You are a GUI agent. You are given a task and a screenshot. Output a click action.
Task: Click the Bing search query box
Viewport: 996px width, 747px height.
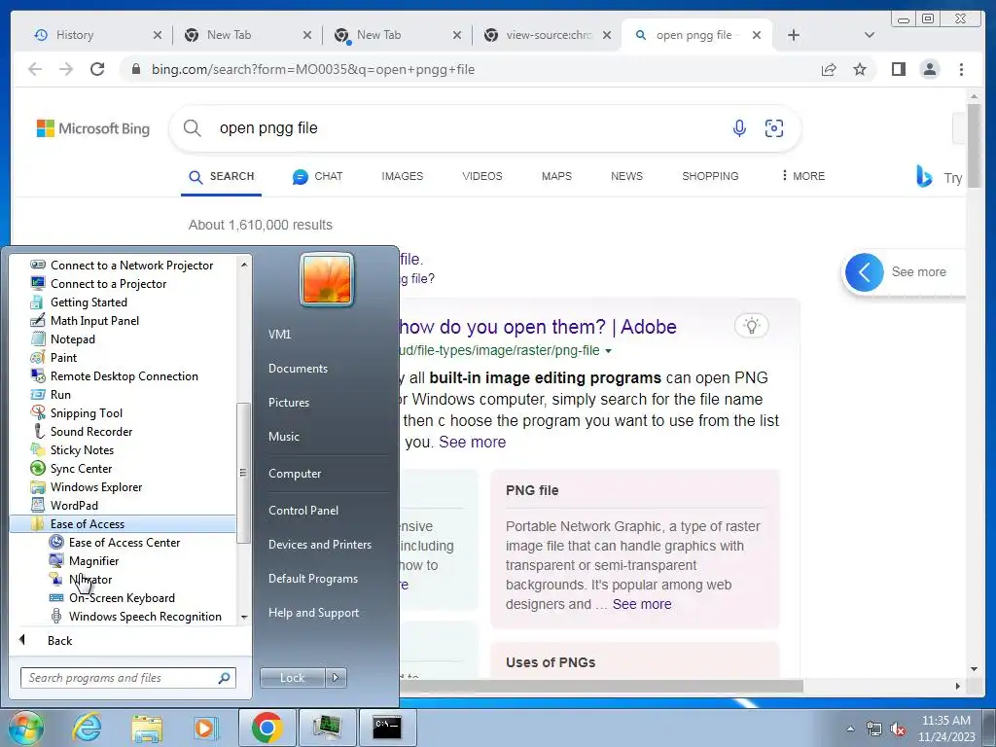[x=470, y=128]
